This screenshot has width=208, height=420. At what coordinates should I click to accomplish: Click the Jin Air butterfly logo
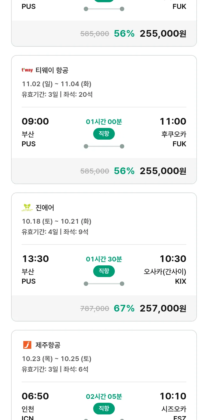coord(27,207)
